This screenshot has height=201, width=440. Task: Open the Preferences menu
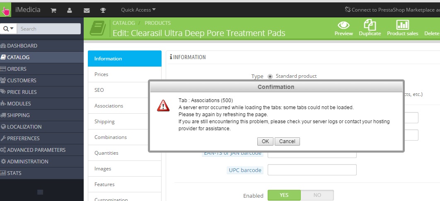[42, 138]
